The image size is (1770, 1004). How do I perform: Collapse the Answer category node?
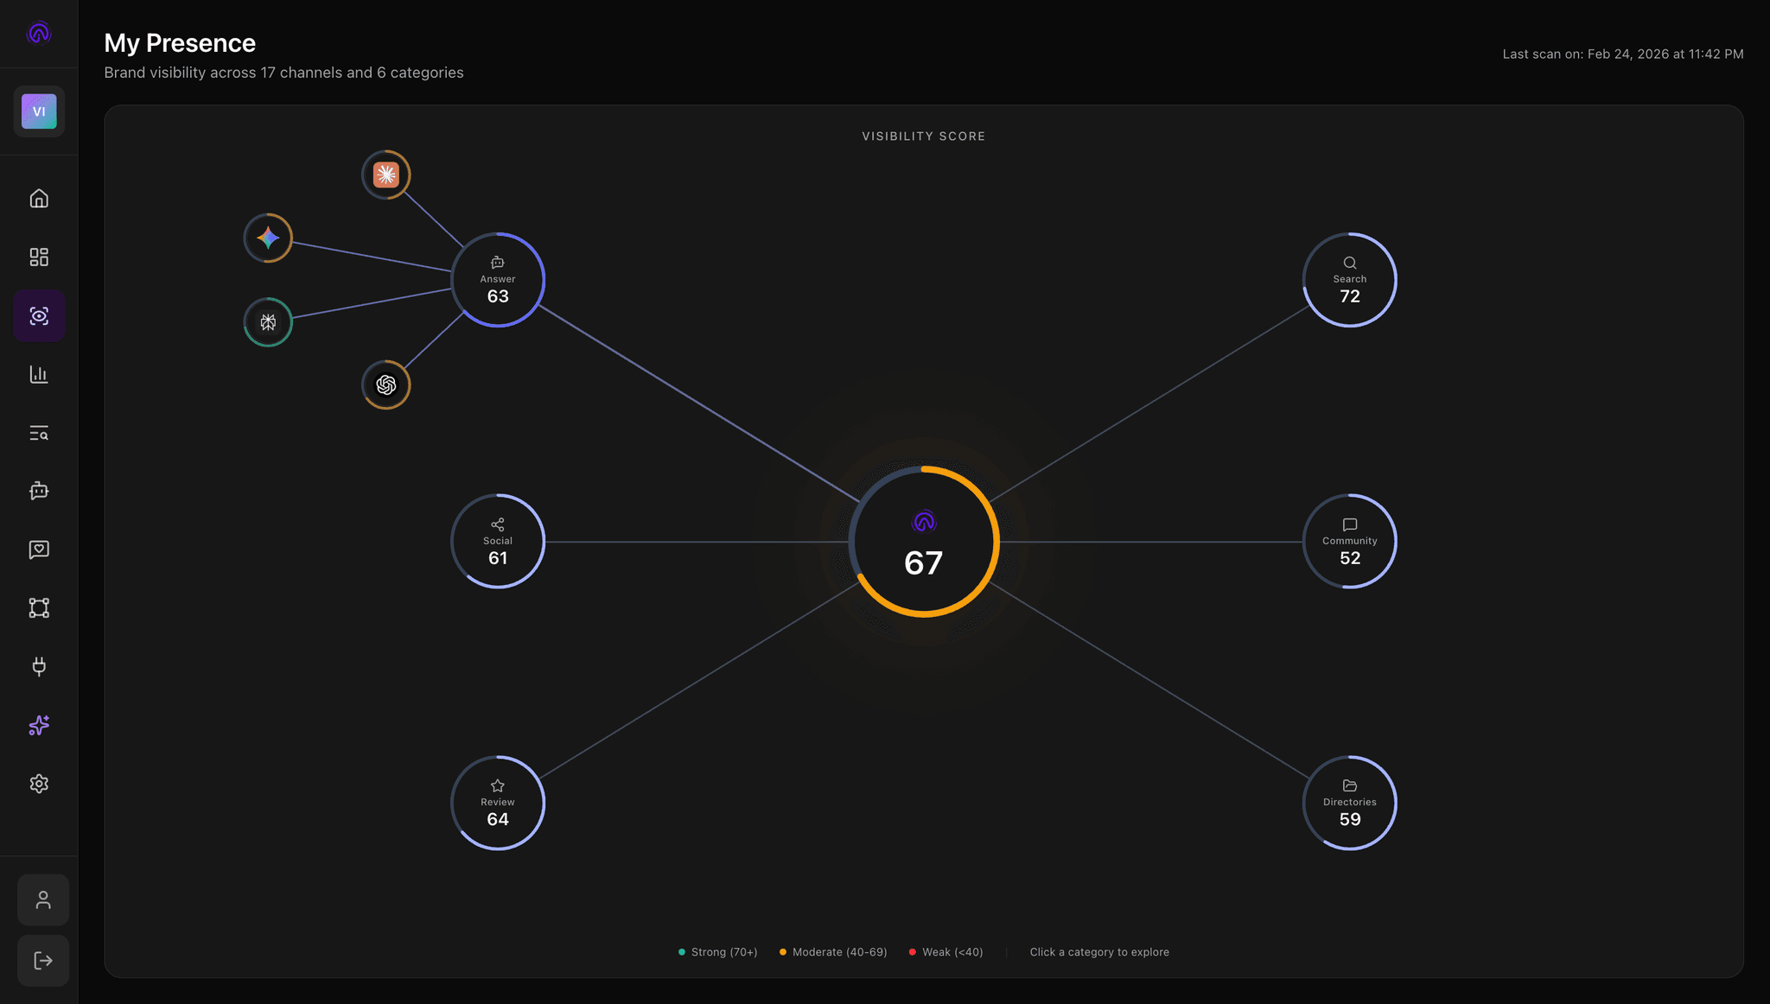498,280
